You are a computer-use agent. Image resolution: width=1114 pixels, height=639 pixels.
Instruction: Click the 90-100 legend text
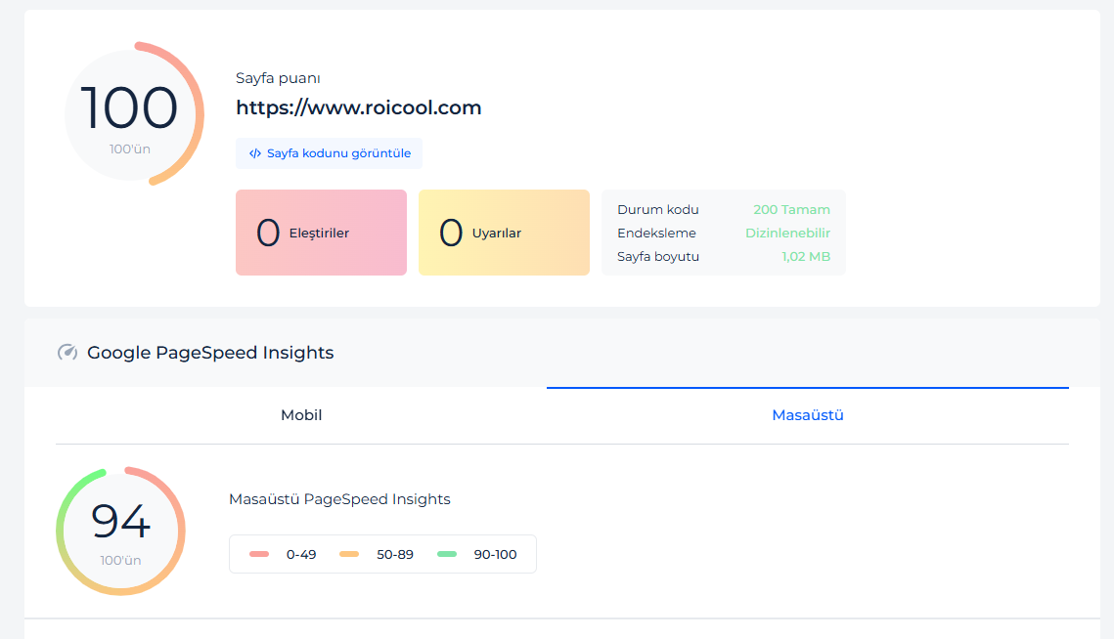pyautogui.click(x=495, y=555)
